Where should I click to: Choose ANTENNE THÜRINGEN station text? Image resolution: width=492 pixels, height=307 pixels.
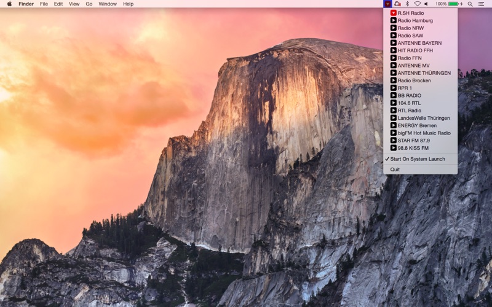[424, 73]
